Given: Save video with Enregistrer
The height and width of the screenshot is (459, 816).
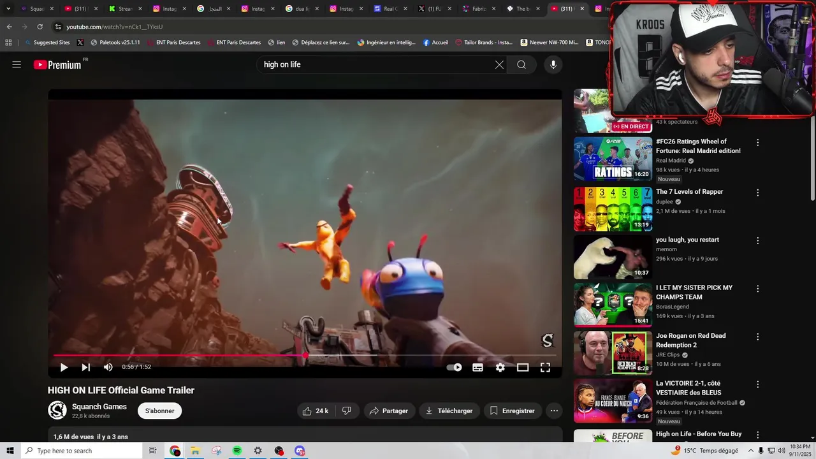Looking at the screenshot, I should (513, 411).
